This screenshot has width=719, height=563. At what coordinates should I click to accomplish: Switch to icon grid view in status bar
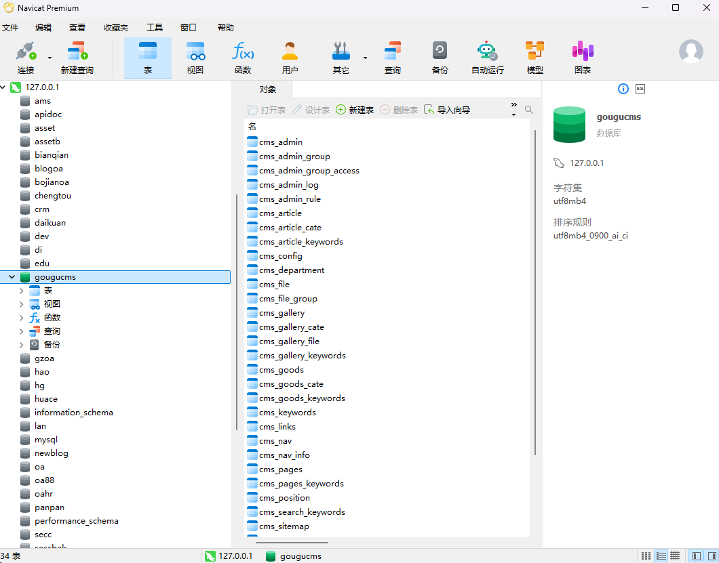646,556
